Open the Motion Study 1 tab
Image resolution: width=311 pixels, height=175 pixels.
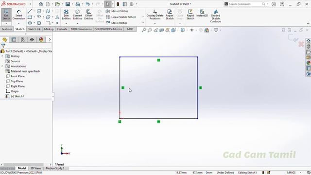[x=55, y=168]
